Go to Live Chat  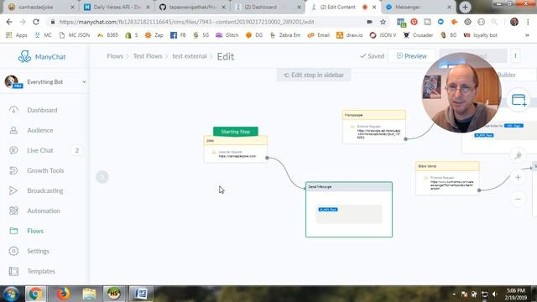pyautogui.click(x=40, y=150)
